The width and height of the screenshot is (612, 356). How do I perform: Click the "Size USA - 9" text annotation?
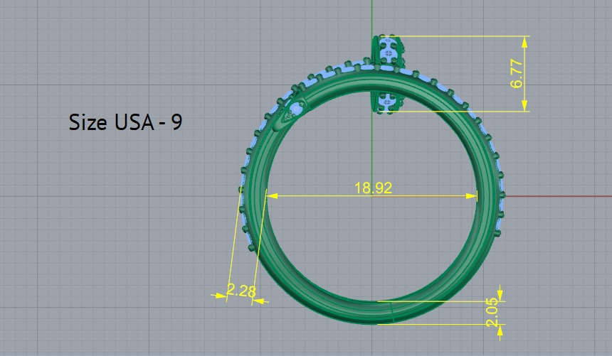point(125,122)
